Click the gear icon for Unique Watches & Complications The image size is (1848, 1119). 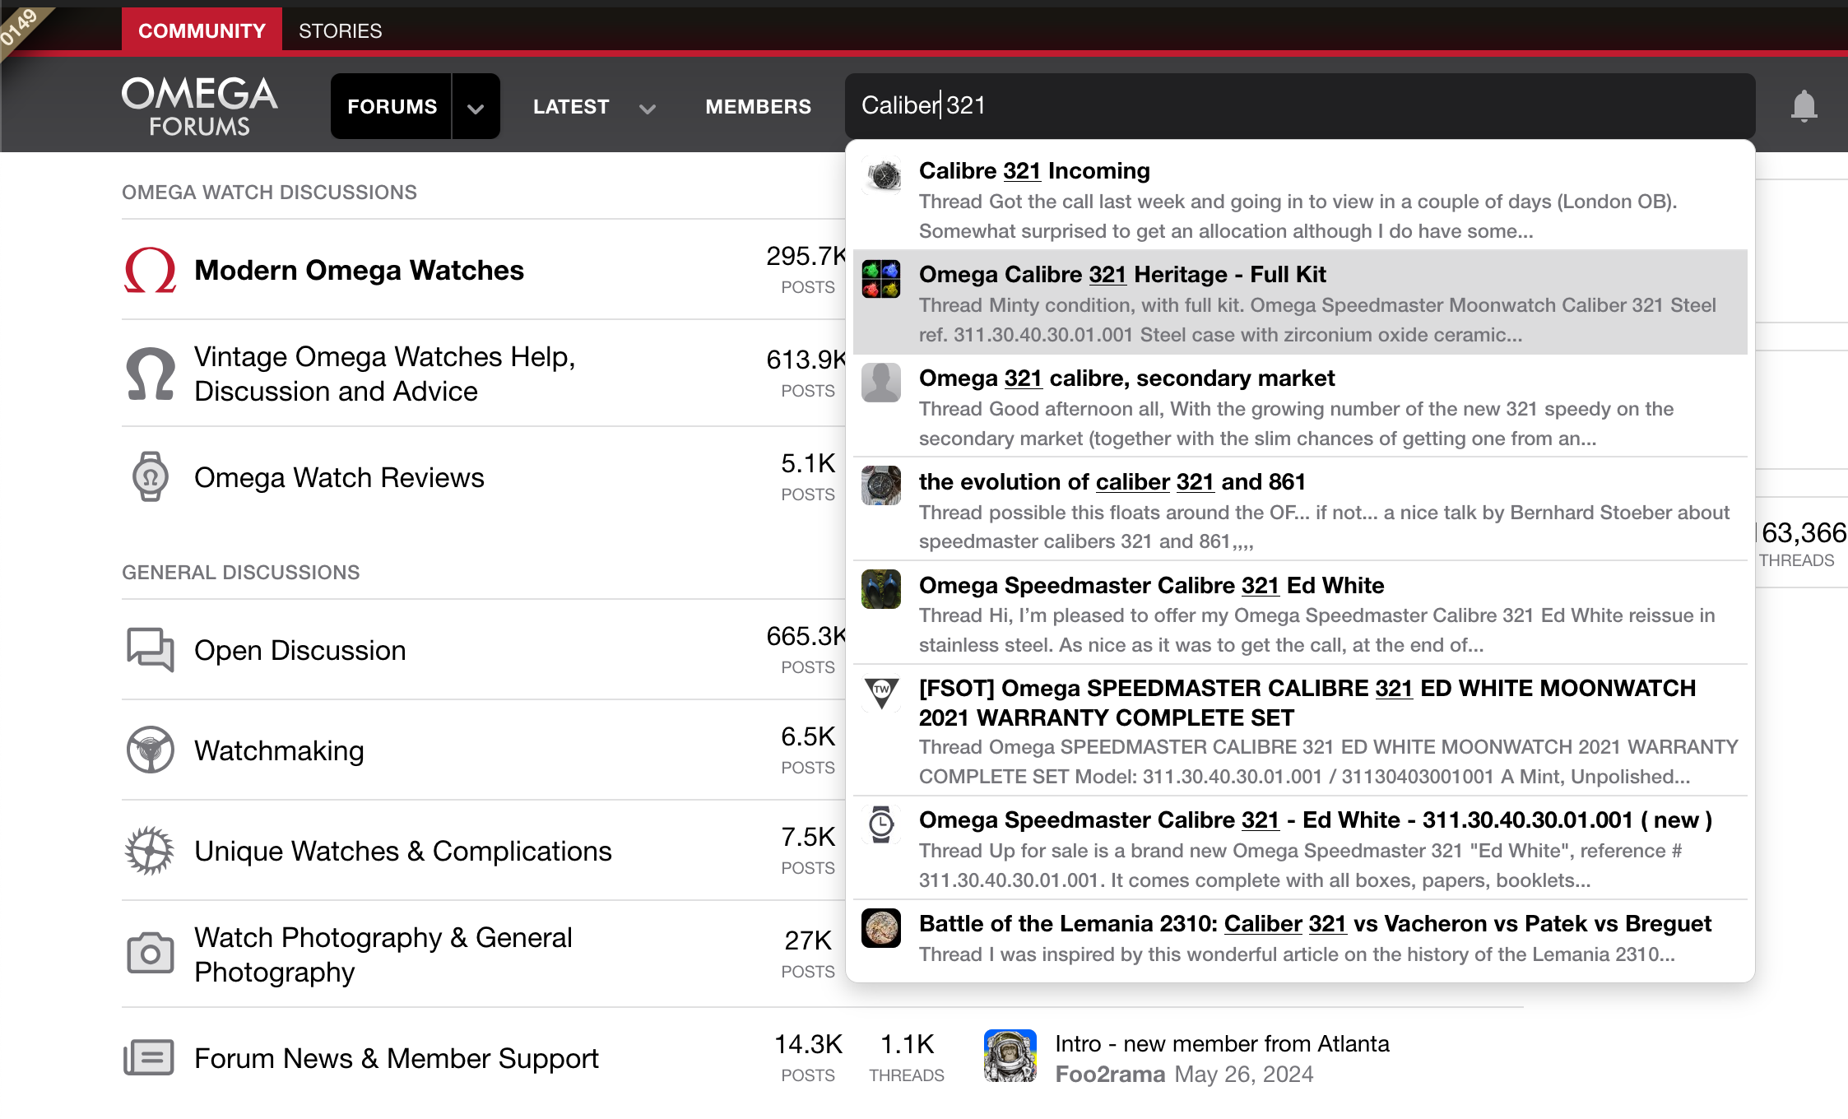coord(150,851)
